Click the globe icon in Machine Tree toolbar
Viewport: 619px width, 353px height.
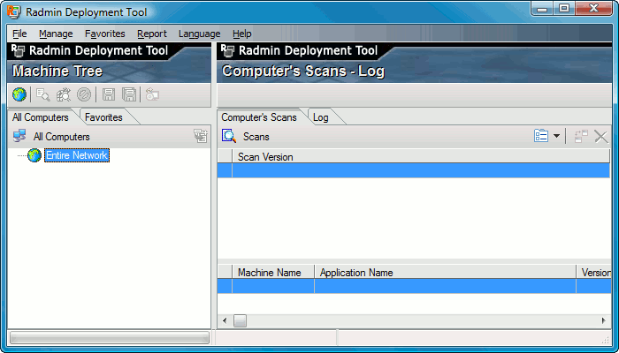tap(19, 94)
